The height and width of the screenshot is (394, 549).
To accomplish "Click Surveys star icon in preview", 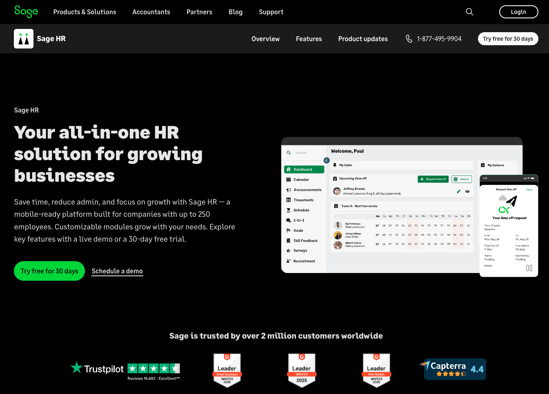I will point(289,251).
